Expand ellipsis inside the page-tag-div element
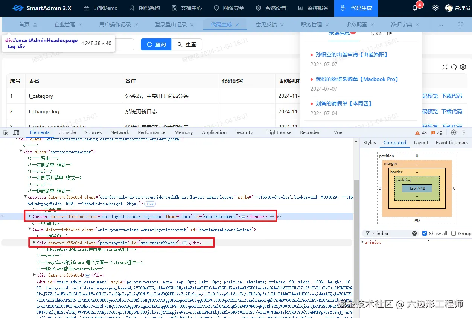Viewport: 472px width, 318px height. pos(185,243)
